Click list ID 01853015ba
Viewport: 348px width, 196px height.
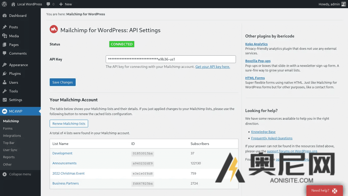click(x=143, y=153)
